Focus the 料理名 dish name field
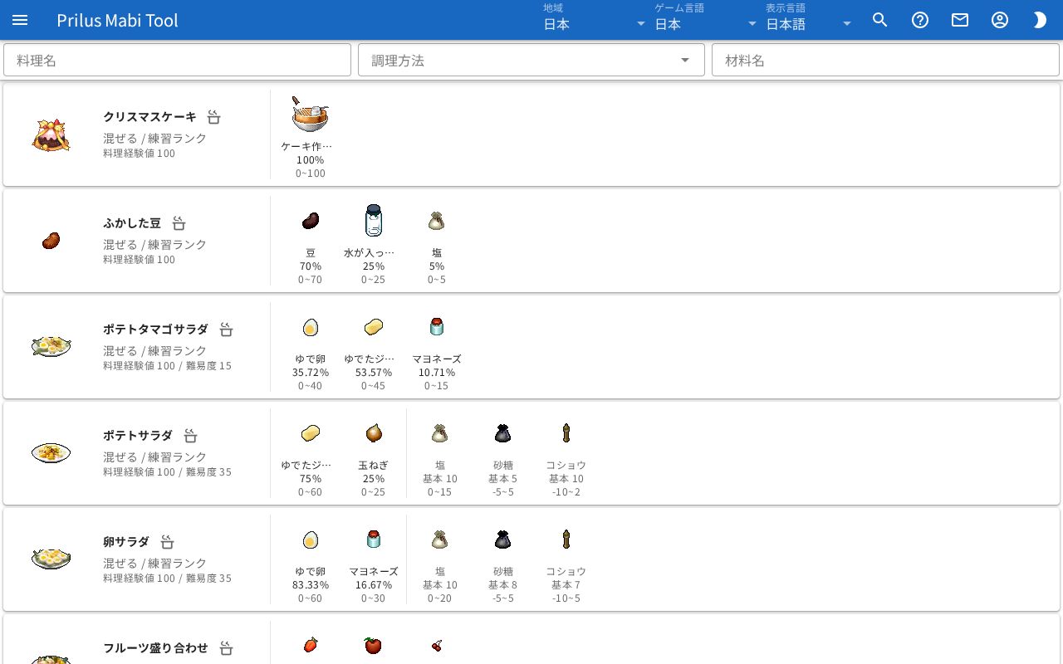This screenshot has width=1063, height=664. [x=177, y=61]
